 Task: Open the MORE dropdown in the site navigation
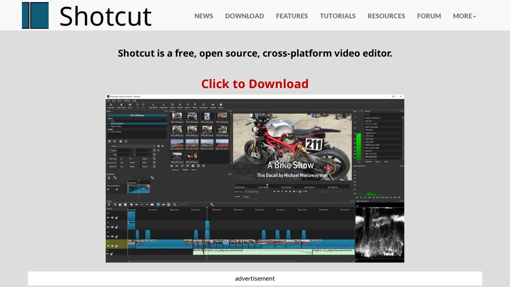click(464, 16)
